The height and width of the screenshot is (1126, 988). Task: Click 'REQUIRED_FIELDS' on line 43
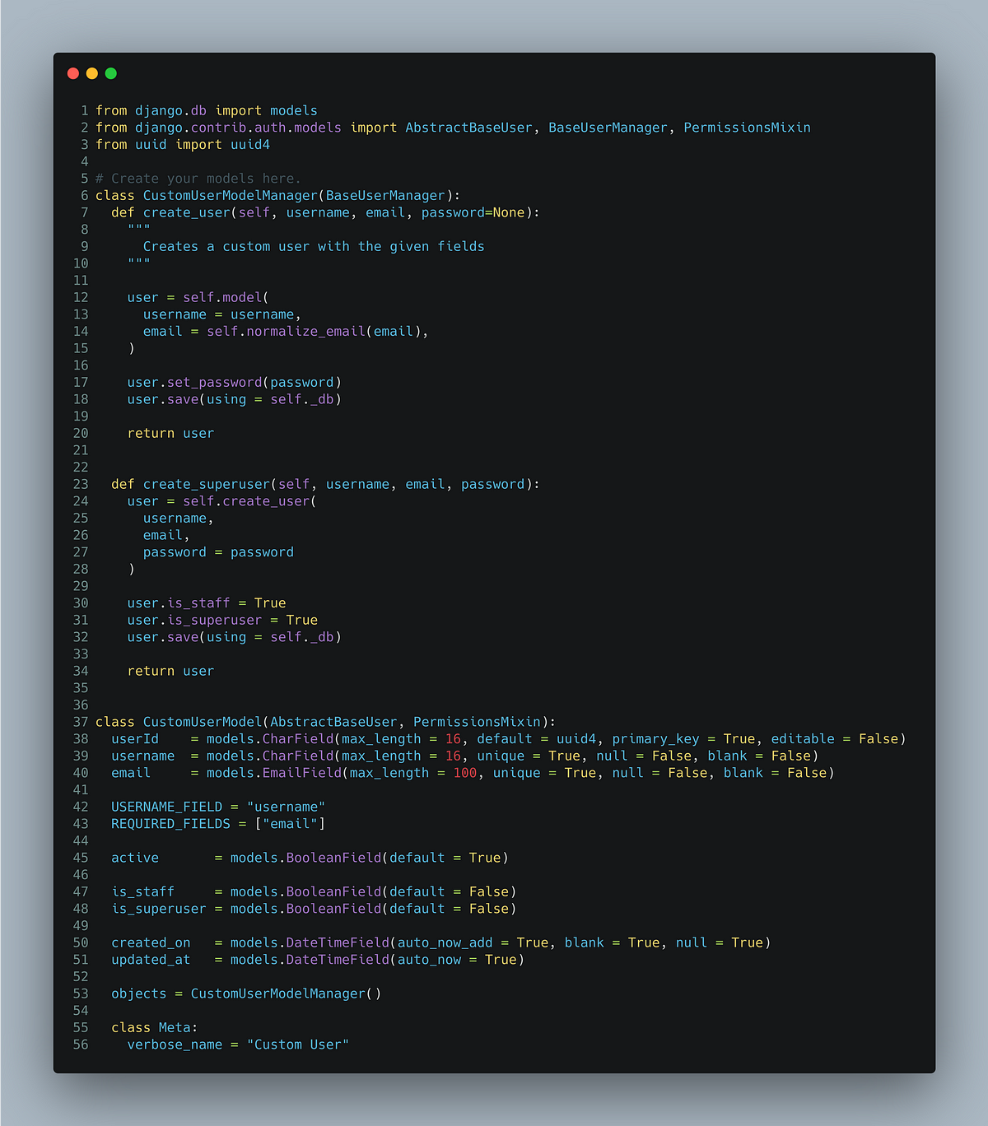(x=170, y=824)
